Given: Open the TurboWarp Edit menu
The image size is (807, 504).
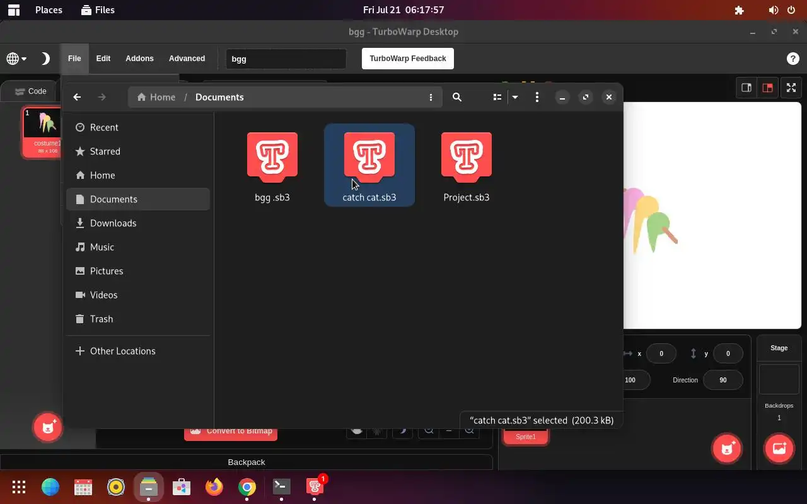Looking at the screenshot, I should 103,59.
